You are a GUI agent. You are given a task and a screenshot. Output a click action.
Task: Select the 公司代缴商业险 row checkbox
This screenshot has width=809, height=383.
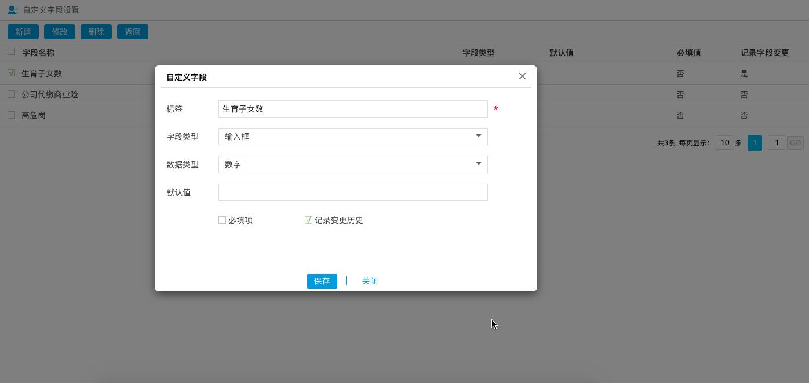click(x=11, y=94)
